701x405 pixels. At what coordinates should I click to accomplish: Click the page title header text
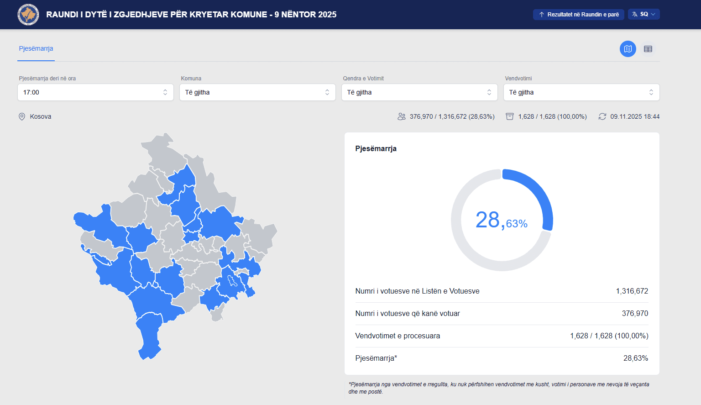pos(191,15)
